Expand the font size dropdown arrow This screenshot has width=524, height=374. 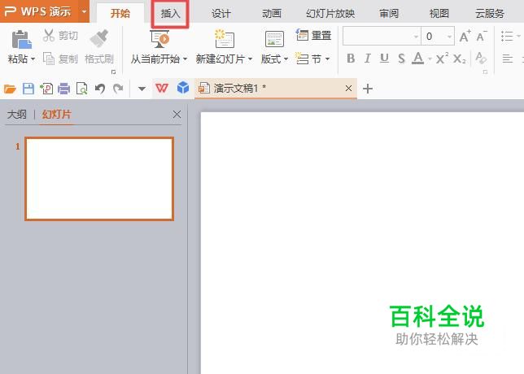click(449, 37)
